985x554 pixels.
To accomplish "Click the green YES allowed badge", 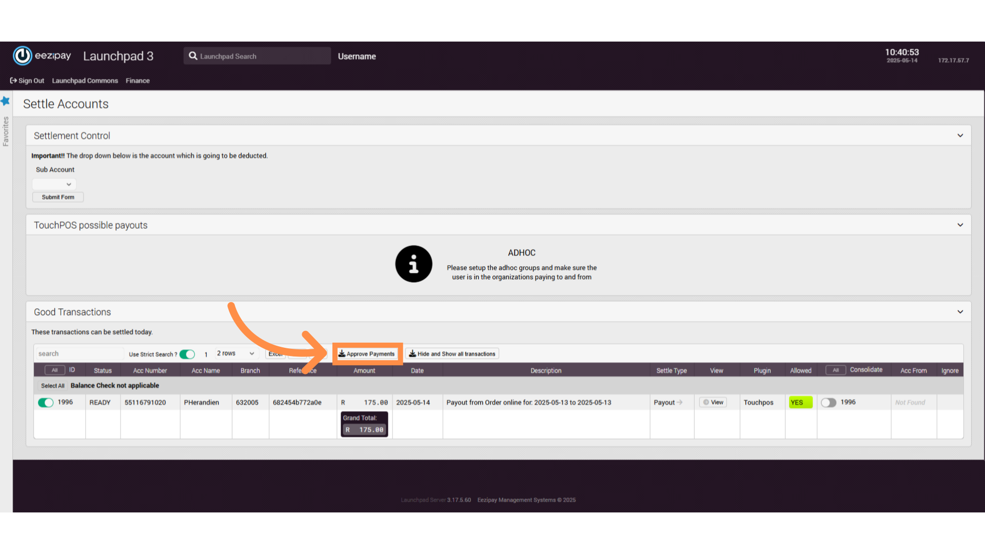I will pos(800,403).
